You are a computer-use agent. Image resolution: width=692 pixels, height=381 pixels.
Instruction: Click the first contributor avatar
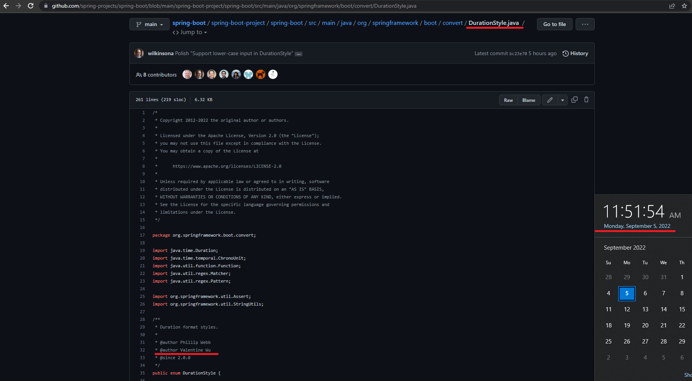click(187, 74)
